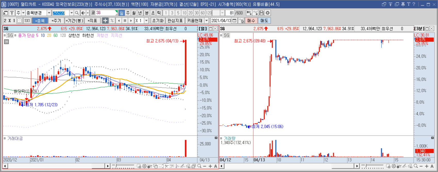Click zoom-out minus icon under left chart
The width and height of the screenshot is (438, 172).
(x=205, y=166)
